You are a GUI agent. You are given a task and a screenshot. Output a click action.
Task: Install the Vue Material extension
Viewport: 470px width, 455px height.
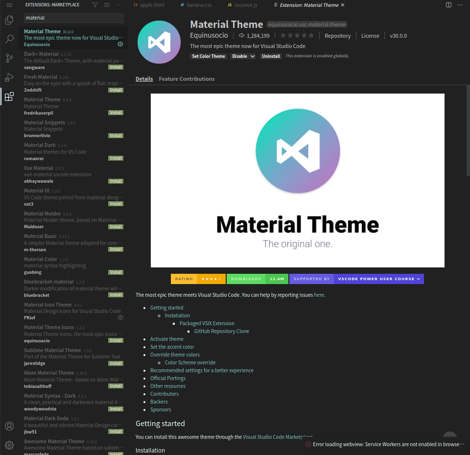point(116,181)
